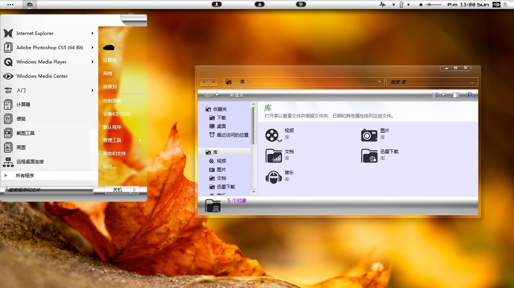This screenshot has width=514, height=288.
Task: Expand Adobe Photoshop CS5 jump list arrow
Action: tap(92, 48)
